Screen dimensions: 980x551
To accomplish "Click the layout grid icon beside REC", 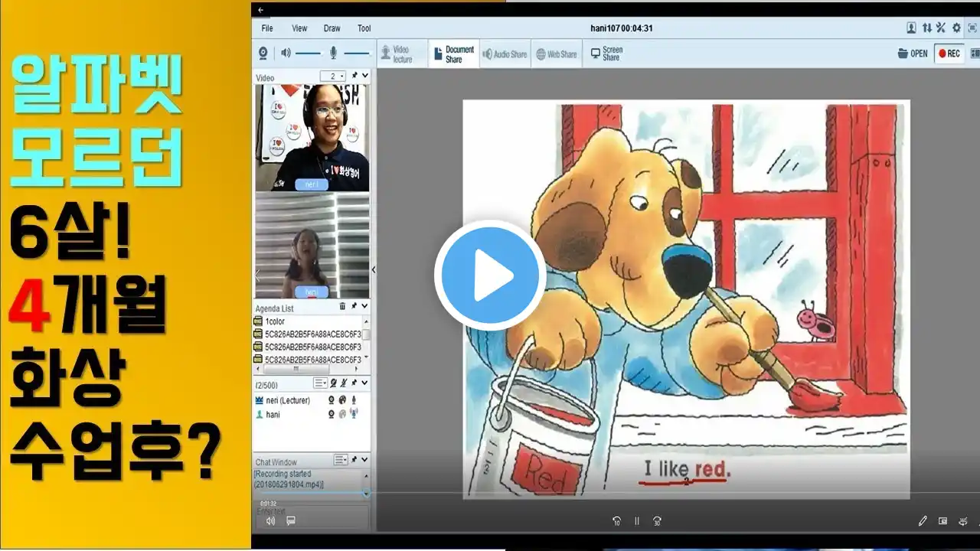I will tap(975, 54).
